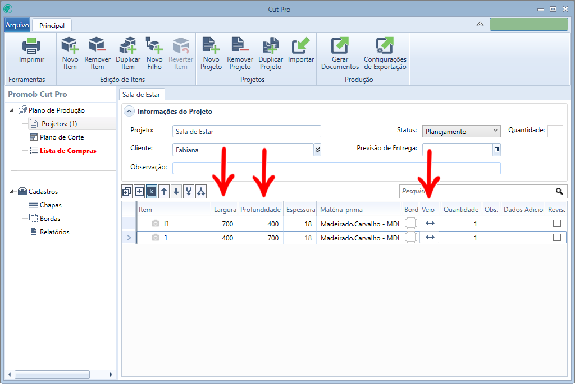Select Projetos: (1) in tree
The image size is (575, 384).
[60, 124]
